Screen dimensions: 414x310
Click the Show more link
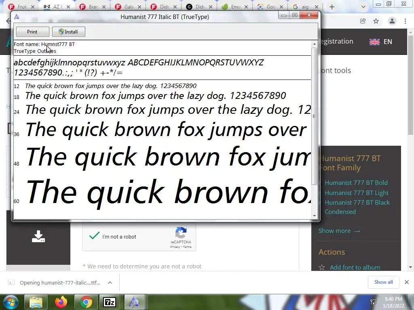339,230
